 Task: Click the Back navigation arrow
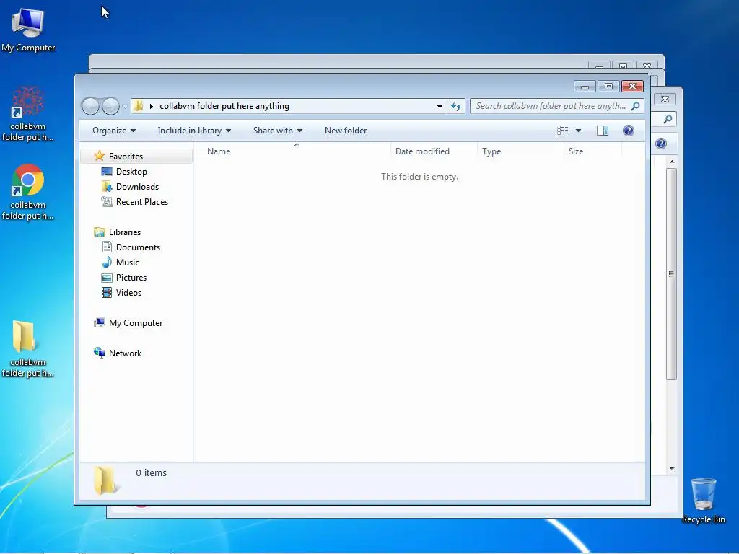(90, 106)
